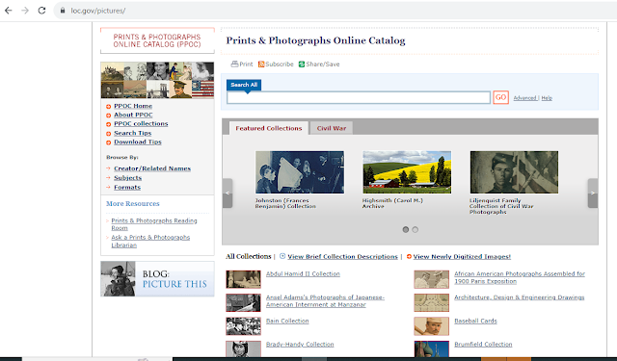
Task: Select the first carousel page dot
Action: pyautogui.click(x=405, y=229)
